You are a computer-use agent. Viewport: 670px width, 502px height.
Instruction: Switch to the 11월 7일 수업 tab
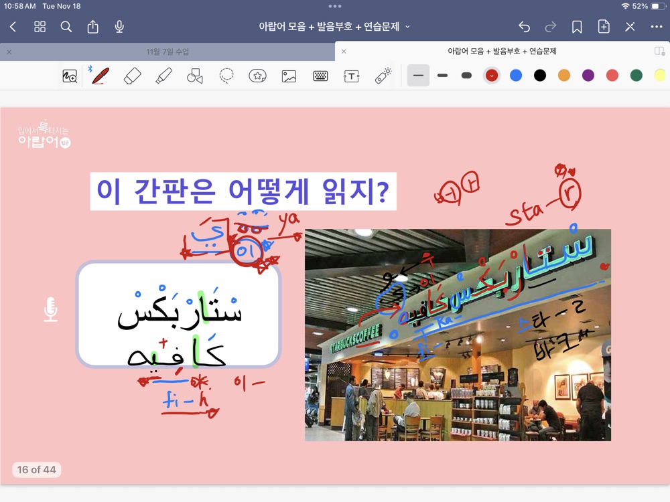(167, 52)
